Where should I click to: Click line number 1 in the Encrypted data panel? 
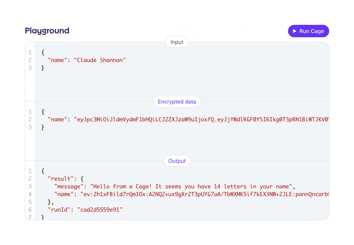click(x=30, y=112)
